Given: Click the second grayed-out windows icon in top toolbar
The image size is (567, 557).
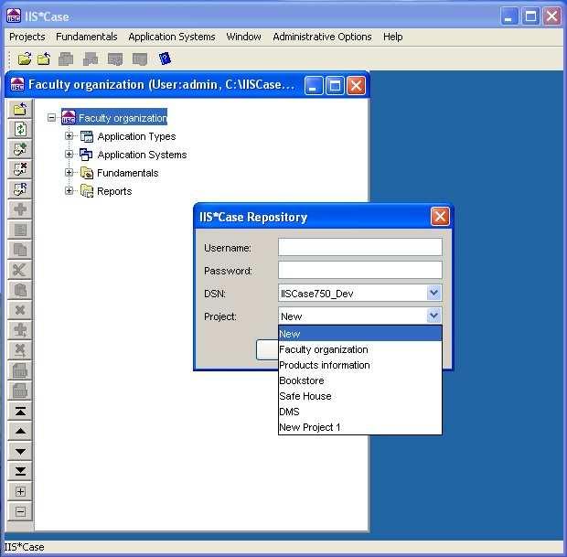Looking at the screenshot, I should 91,59.
